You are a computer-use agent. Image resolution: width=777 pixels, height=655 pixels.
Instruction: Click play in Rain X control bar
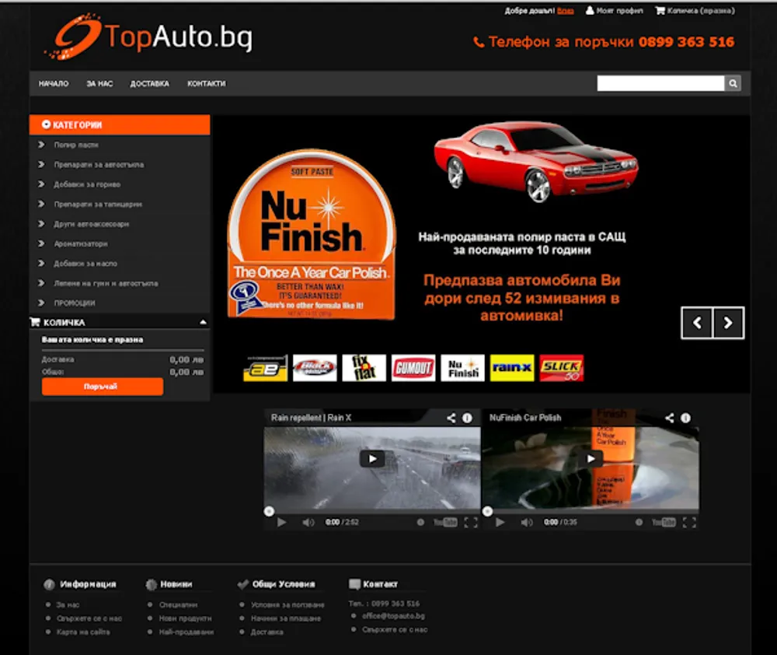tap(281, 522)
